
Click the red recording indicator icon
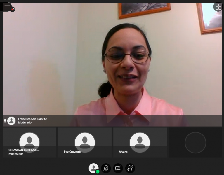[x=13, y=9]
